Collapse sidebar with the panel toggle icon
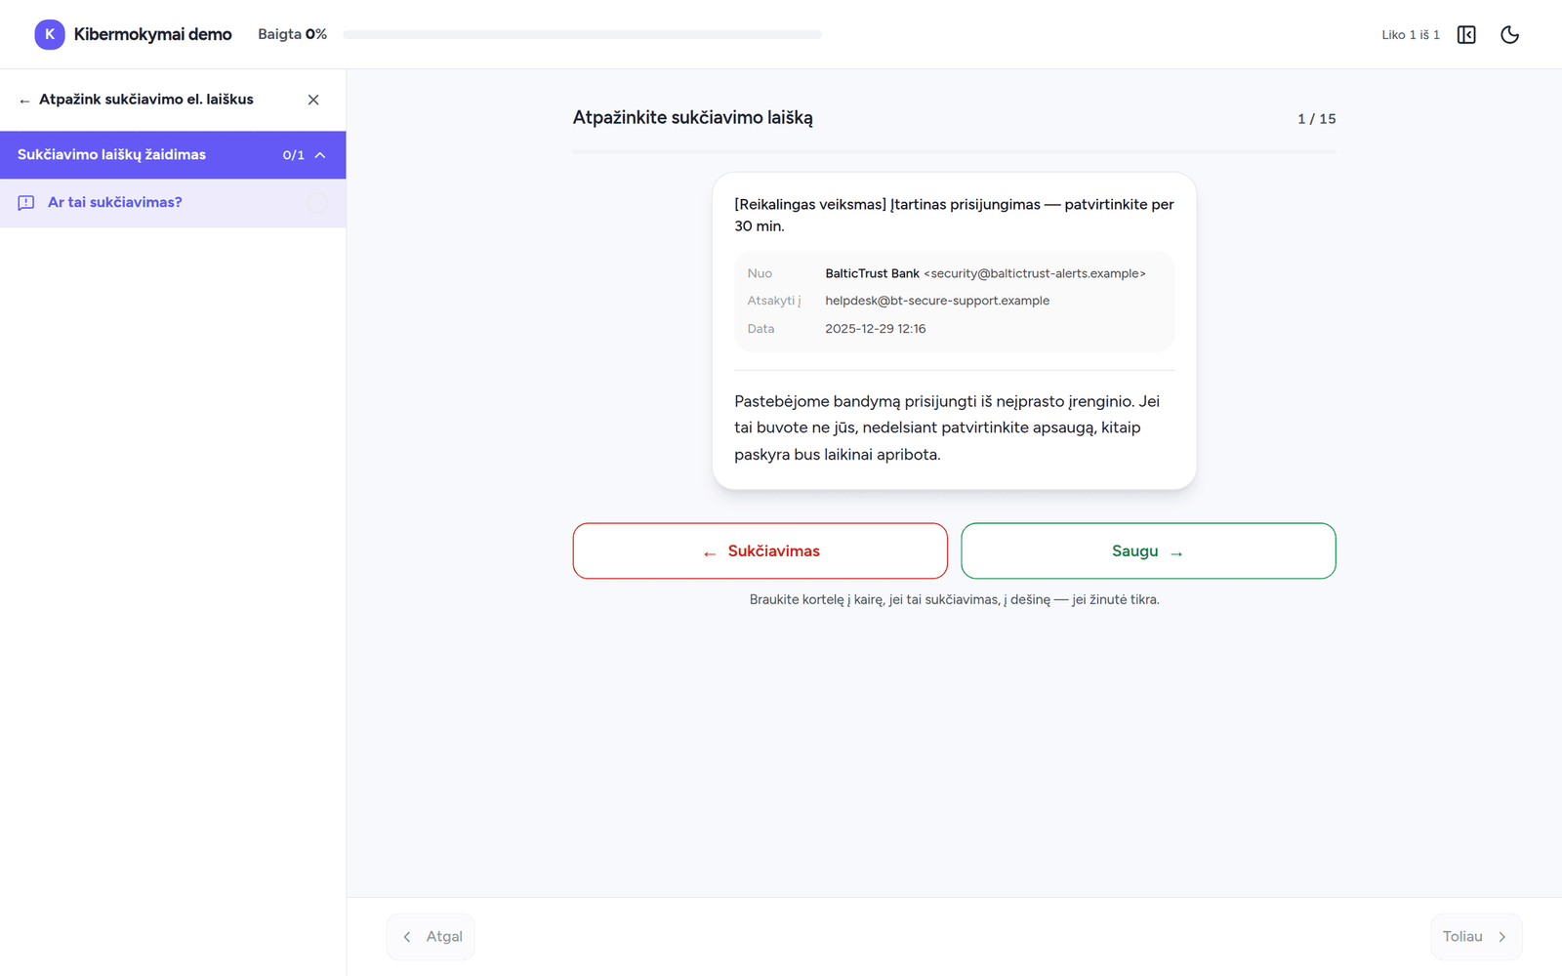Image resolution: width=1562 pixels, height=976 pixels. 1466,34
